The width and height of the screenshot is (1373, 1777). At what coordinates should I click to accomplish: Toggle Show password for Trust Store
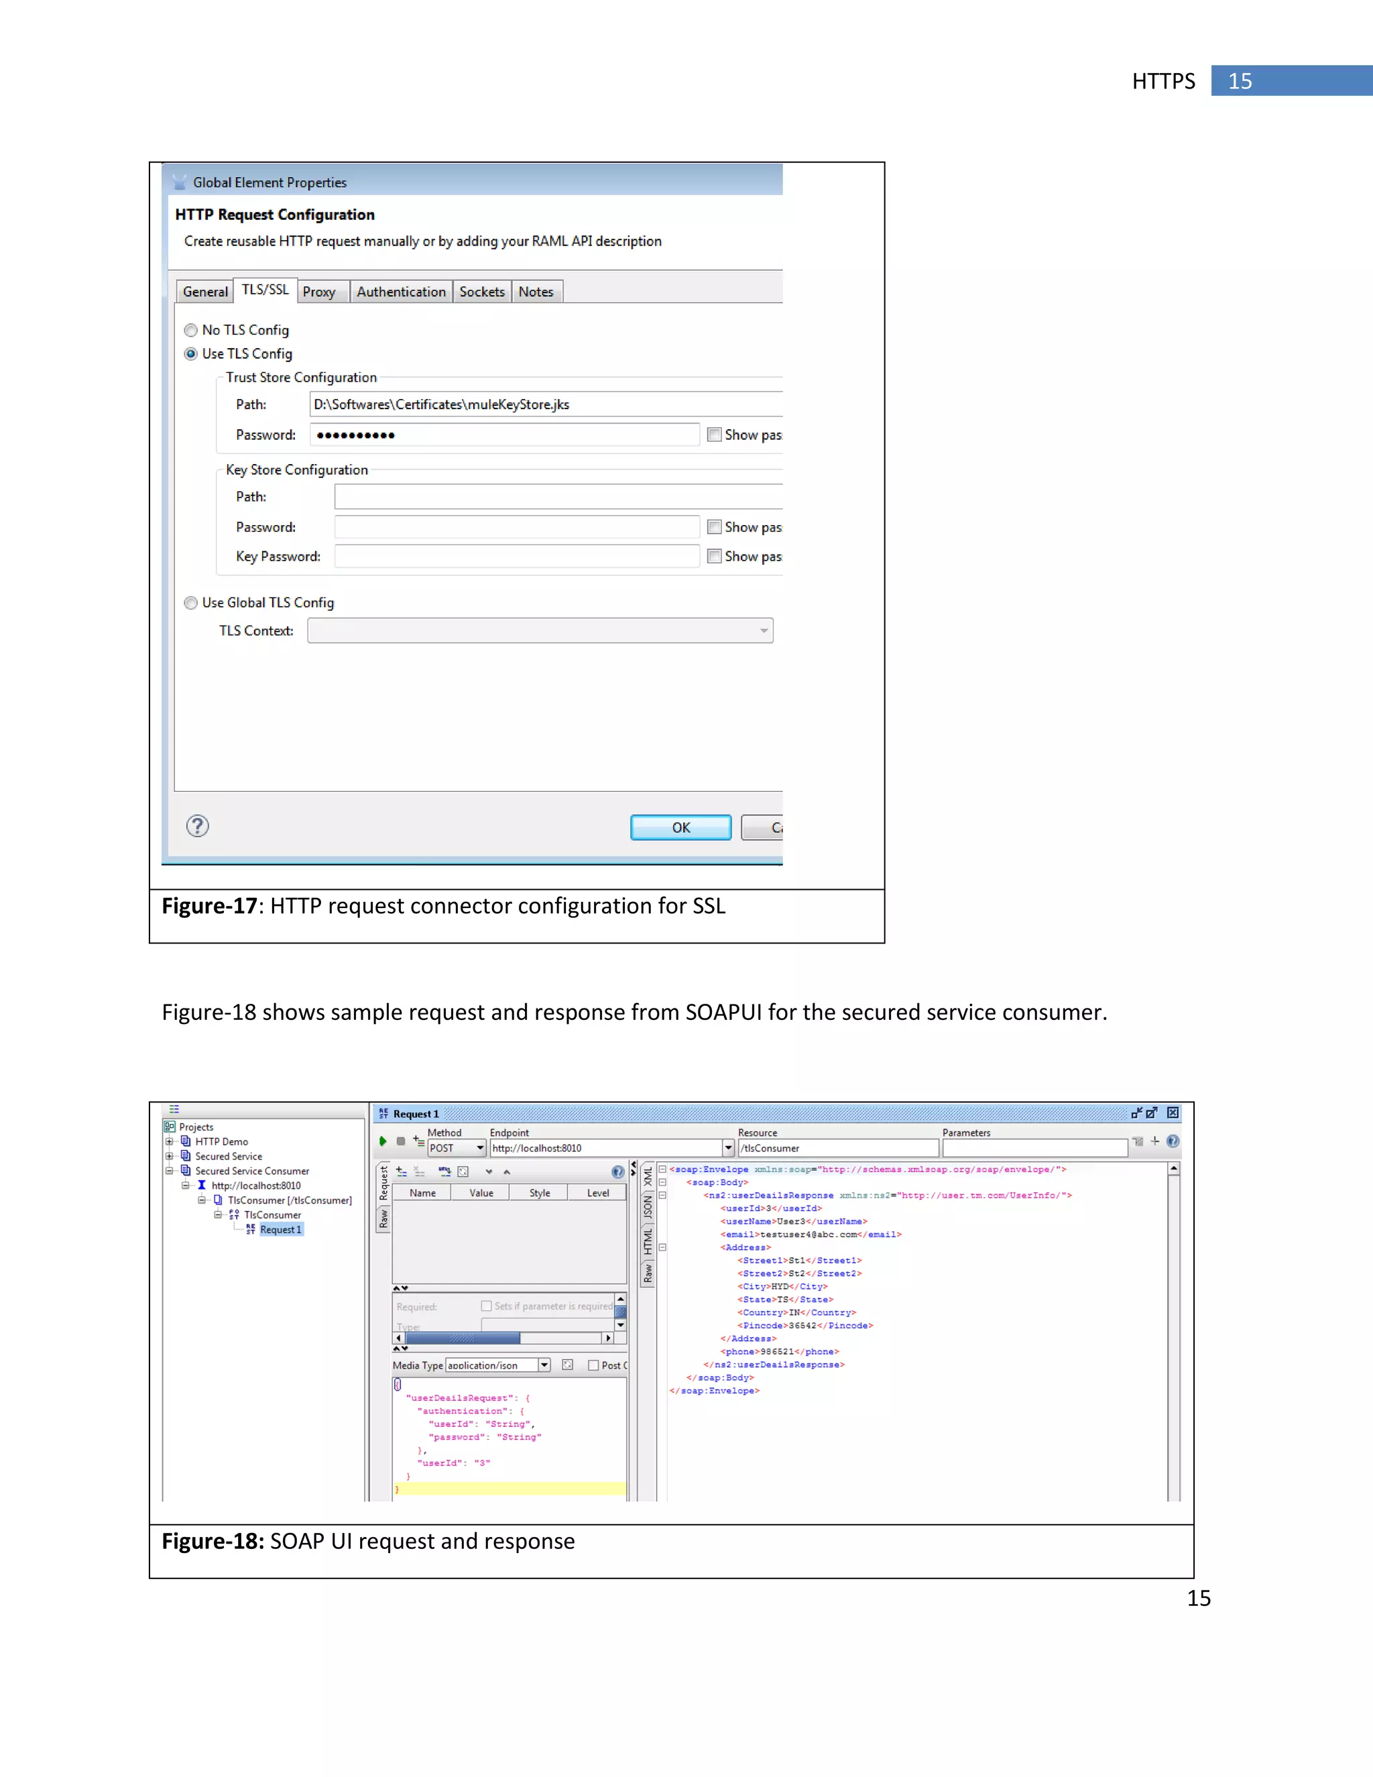click(x=714, y=435)
